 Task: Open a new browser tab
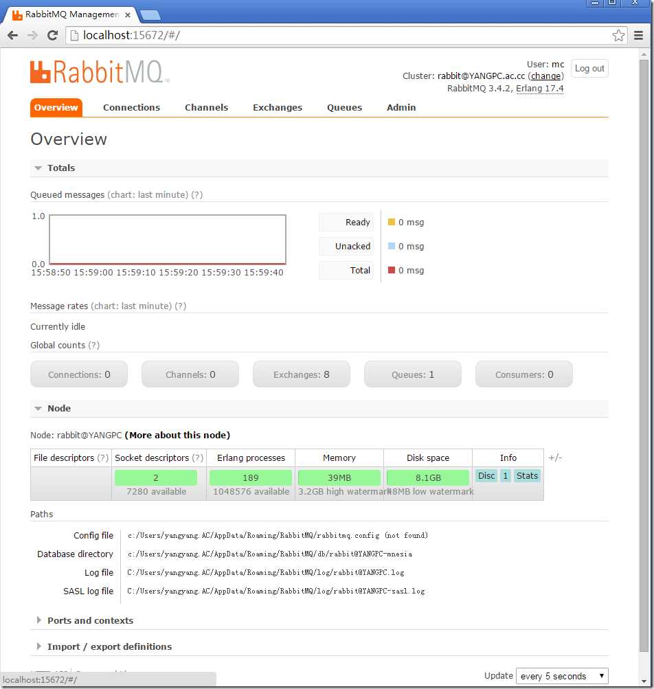150,15
